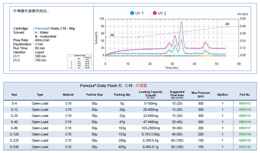This screenshot has height=153, width=260.
Task: Click the Solvent % axis label
Action: 96,38
